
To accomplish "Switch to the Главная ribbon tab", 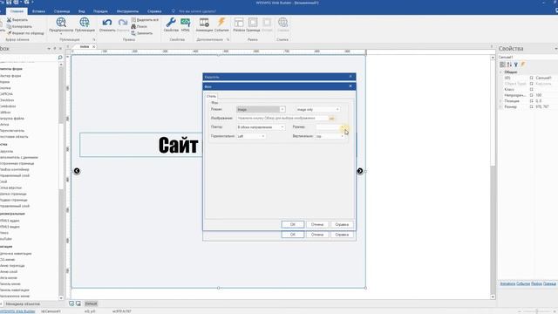I will click(x=17, y=11).
